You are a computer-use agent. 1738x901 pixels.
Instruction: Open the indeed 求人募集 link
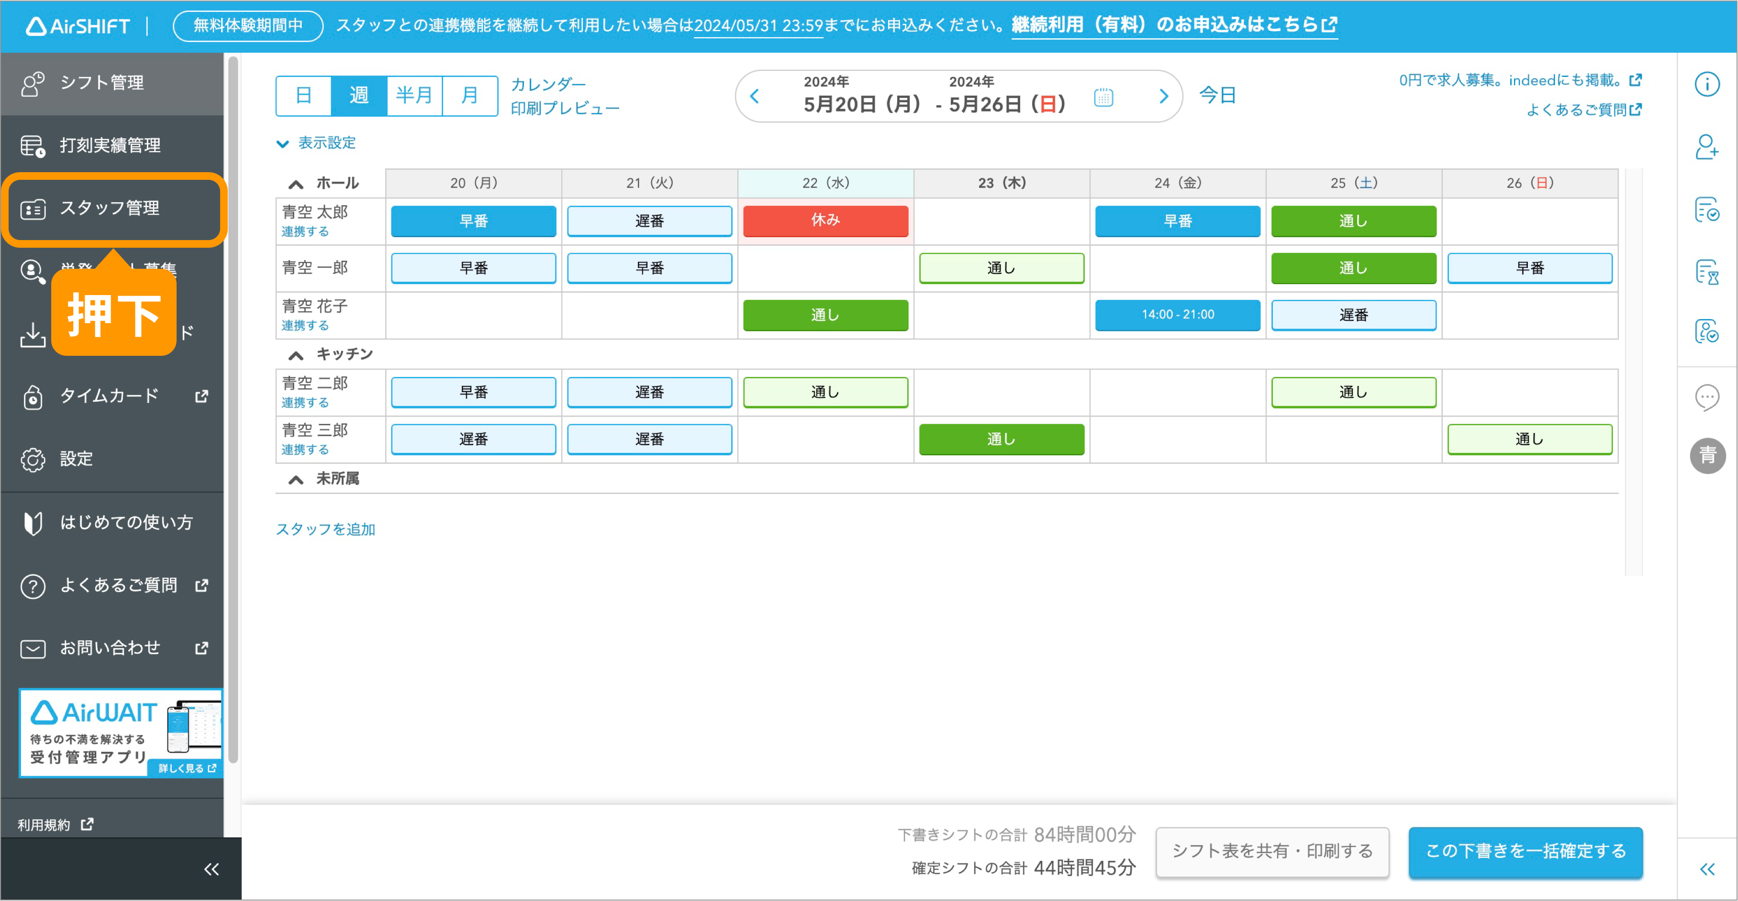click(1520, 80)
